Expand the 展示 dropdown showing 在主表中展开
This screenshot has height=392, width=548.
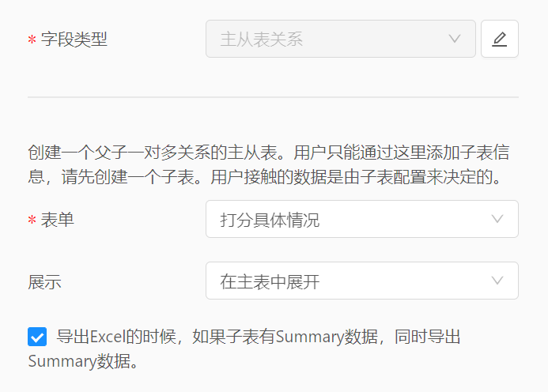(362, 281)
